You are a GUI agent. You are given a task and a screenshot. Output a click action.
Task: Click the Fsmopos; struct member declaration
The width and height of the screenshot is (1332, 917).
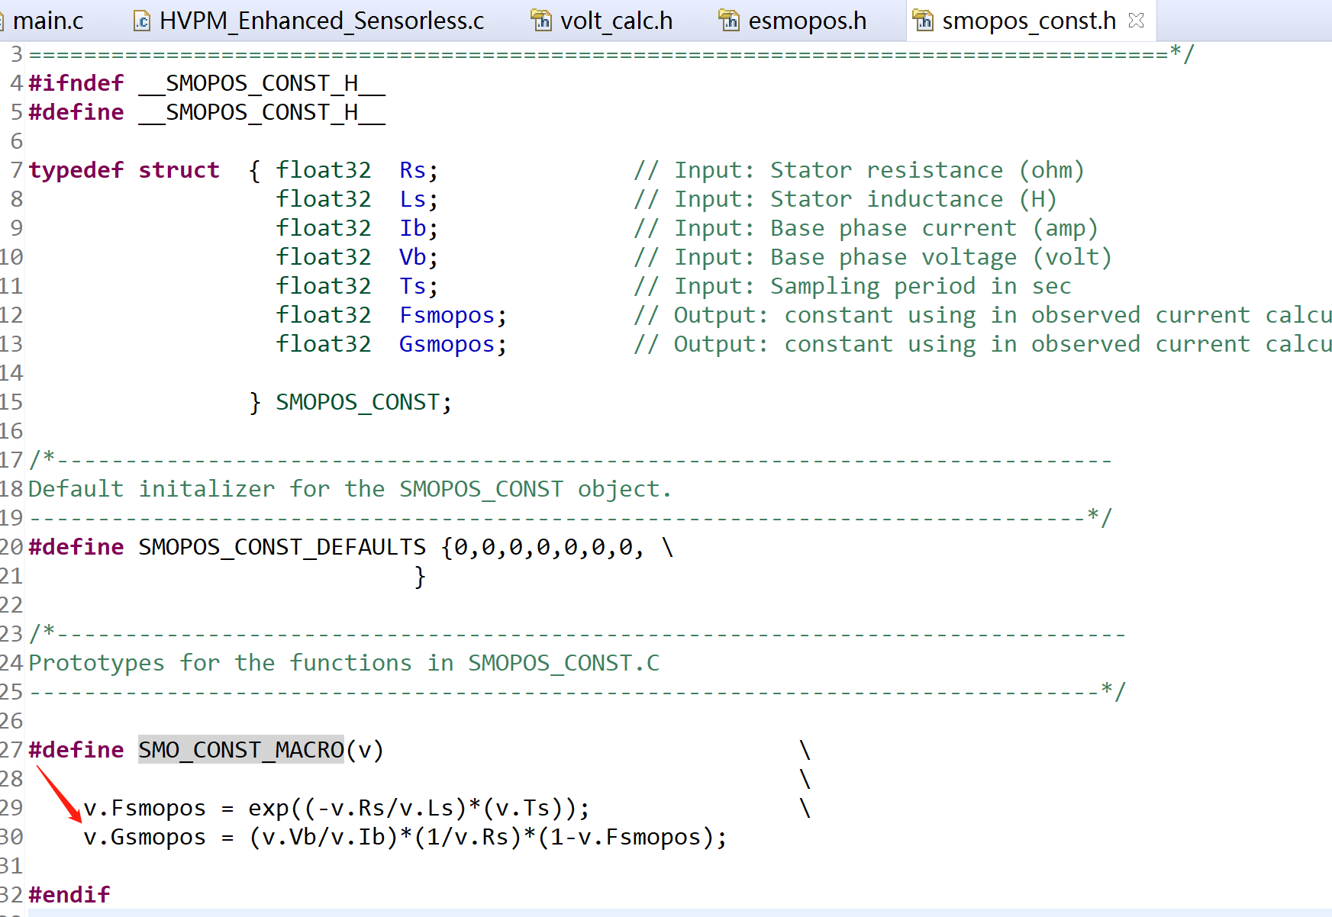(x=453, y=315)
